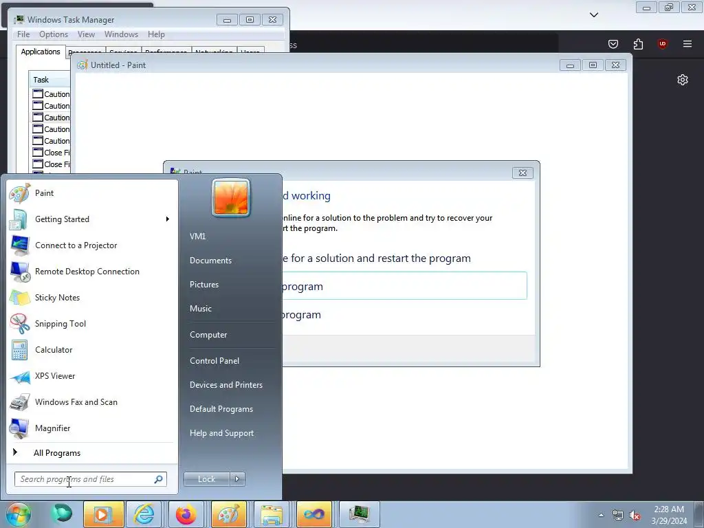Select the first Caution task row
Image resolution: width=704 pixels, height=528 pixels.
point(51,93)
